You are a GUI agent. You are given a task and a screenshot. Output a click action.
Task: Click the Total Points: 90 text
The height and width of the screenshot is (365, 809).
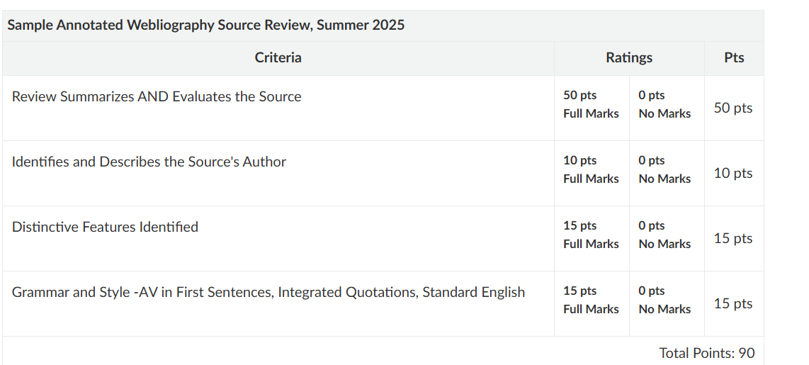point(707,353)
